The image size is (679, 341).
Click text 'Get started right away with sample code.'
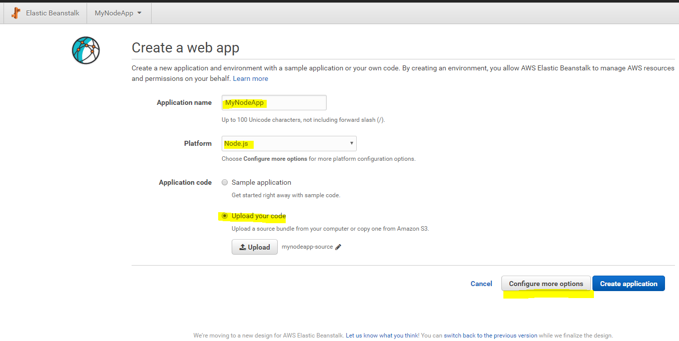(286, 195)
